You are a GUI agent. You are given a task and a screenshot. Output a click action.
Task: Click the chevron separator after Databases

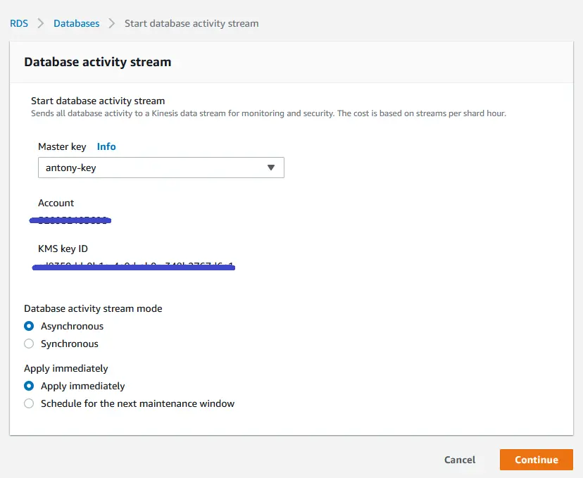[x=112, y=23]
